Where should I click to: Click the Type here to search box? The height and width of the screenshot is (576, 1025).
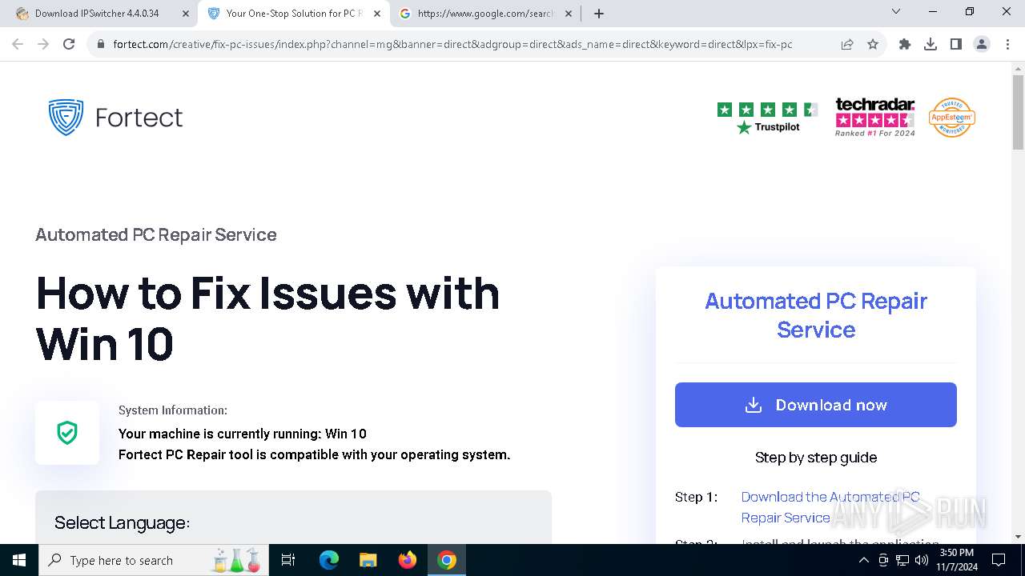pyautogui.click(x=155, y=560)
